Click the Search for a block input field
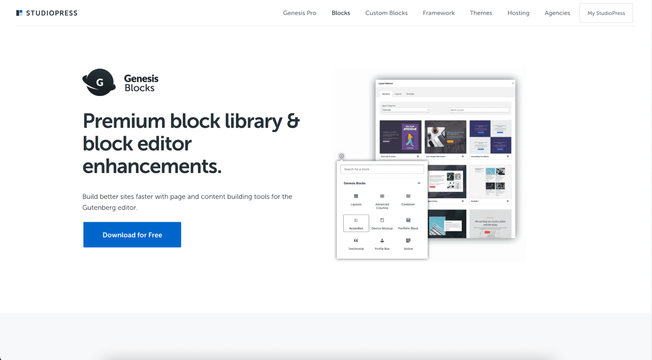The width and height of the screenshot is (652, 360). (x=382, y=169)
